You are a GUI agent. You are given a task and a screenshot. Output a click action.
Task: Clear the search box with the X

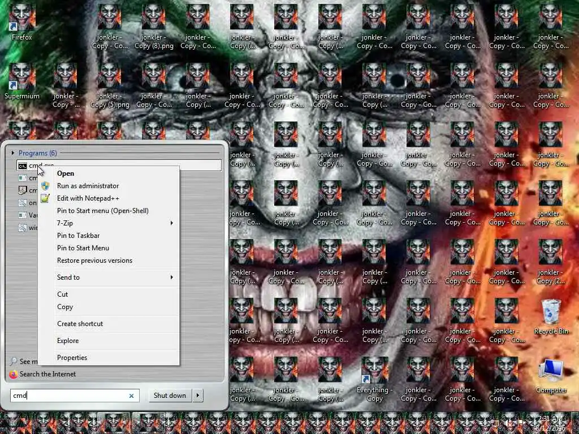click(131, 396)
